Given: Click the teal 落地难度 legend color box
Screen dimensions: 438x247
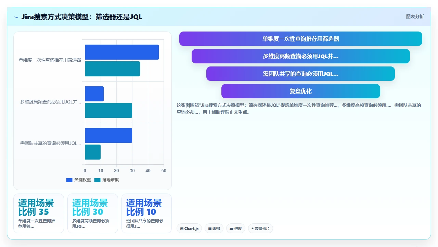Looking at the screenshot, I should coord(97,180).
